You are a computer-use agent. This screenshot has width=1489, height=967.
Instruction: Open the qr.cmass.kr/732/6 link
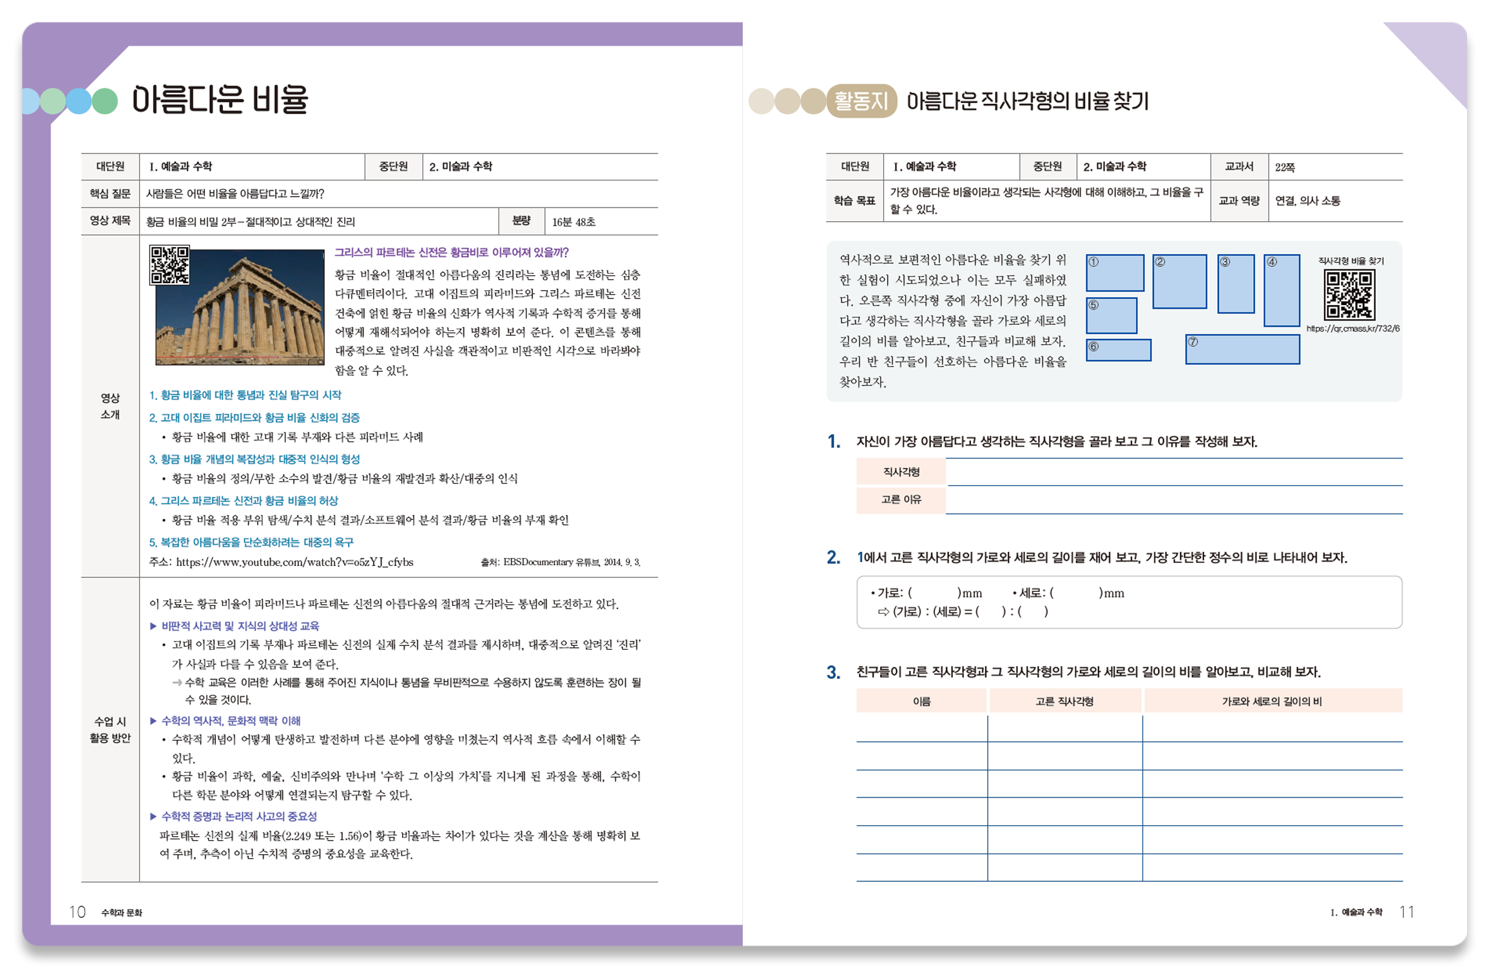click(1352, 328)
